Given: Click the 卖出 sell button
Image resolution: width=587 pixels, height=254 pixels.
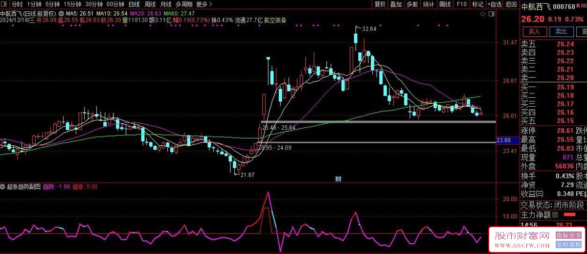Looking at the screenshot, I should tap(561, 31).
